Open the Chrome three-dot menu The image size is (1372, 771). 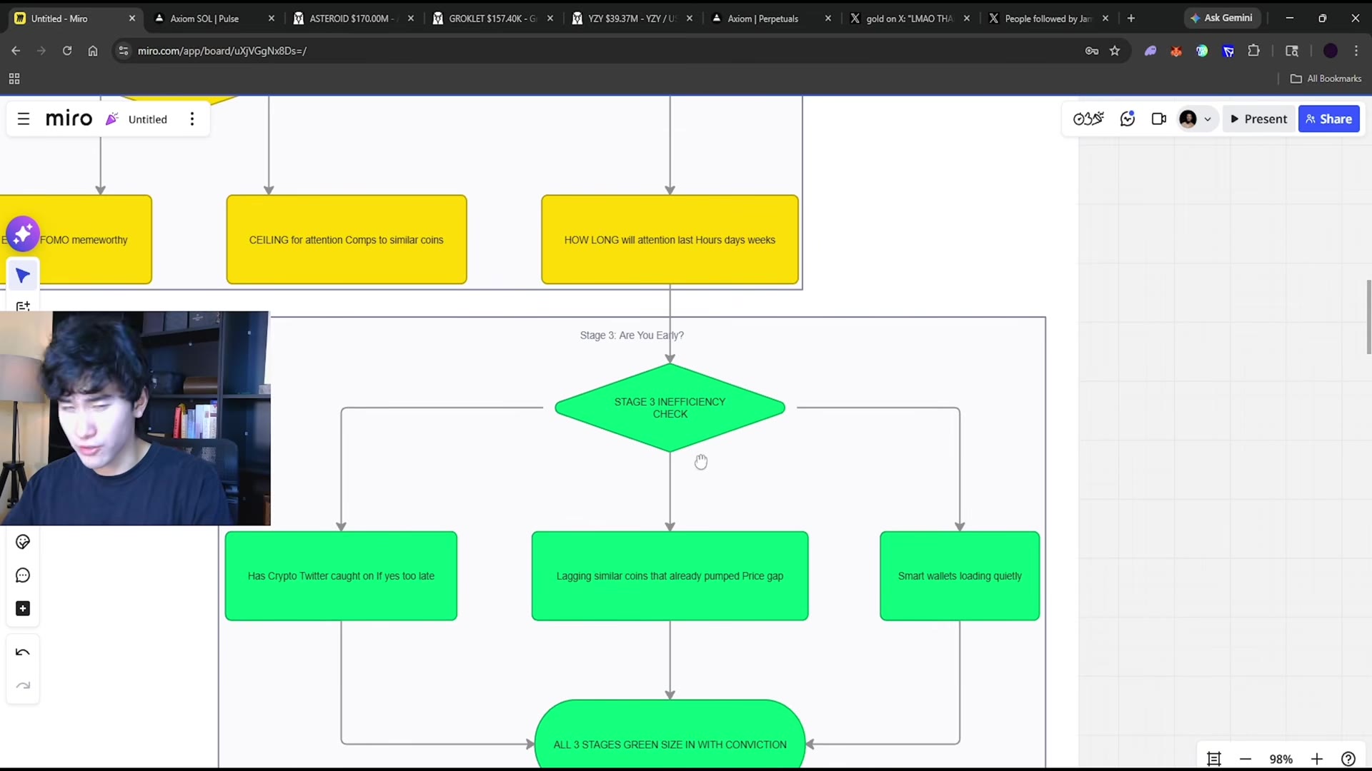coord(1356,51)
